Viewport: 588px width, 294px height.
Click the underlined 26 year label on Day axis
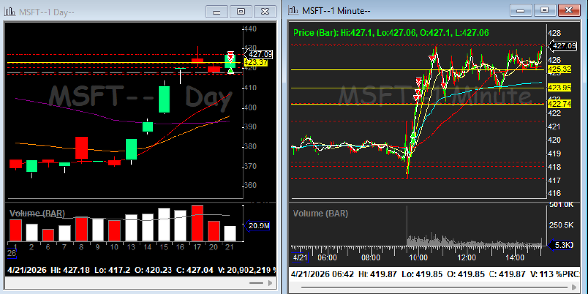[x=11, y=253]
